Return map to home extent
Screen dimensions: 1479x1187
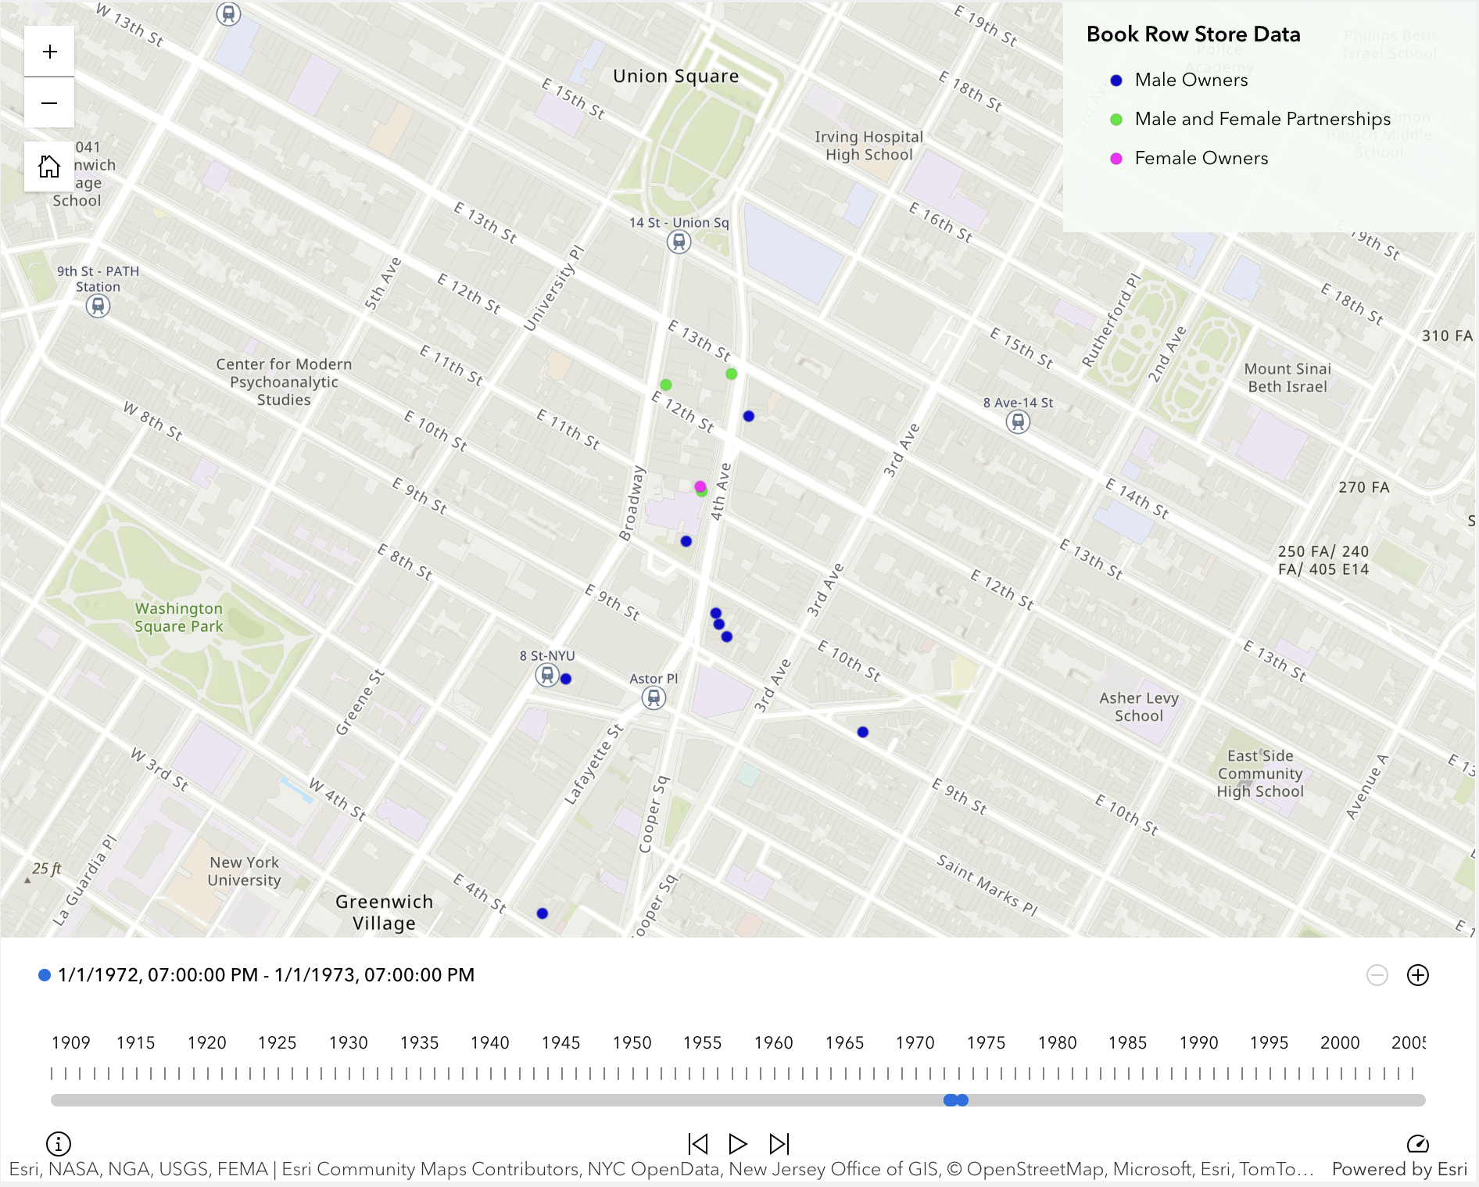49,167
